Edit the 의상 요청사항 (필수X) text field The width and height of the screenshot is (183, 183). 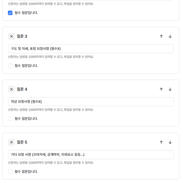[x=91, y=102]
